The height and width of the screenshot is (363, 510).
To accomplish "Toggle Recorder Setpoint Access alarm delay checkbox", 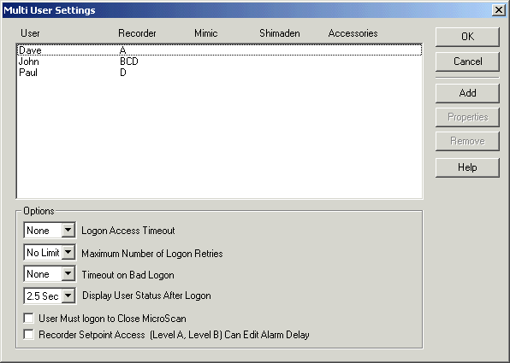I will pos(28,335).
